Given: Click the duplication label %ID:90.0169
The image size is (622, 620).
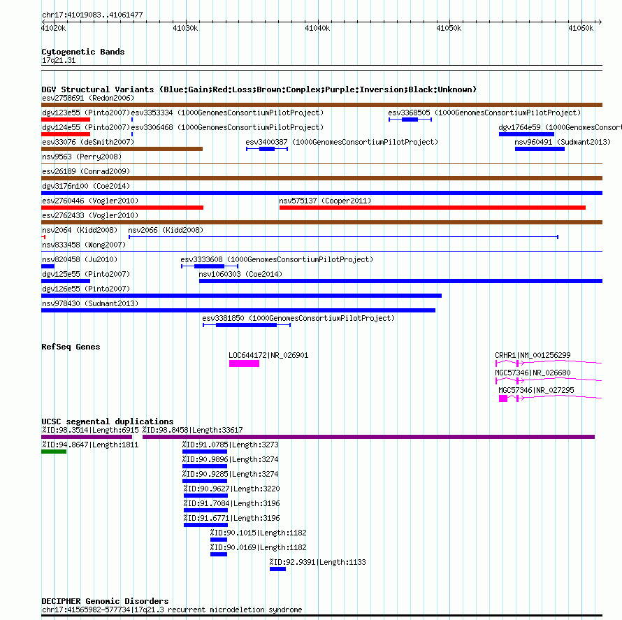Looking at the screenshot, I should click(259, 547).
